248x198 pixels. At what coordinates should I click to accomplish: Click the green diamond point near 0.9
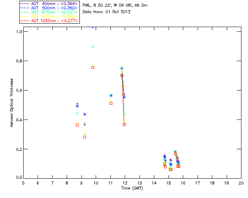point(93,46)
